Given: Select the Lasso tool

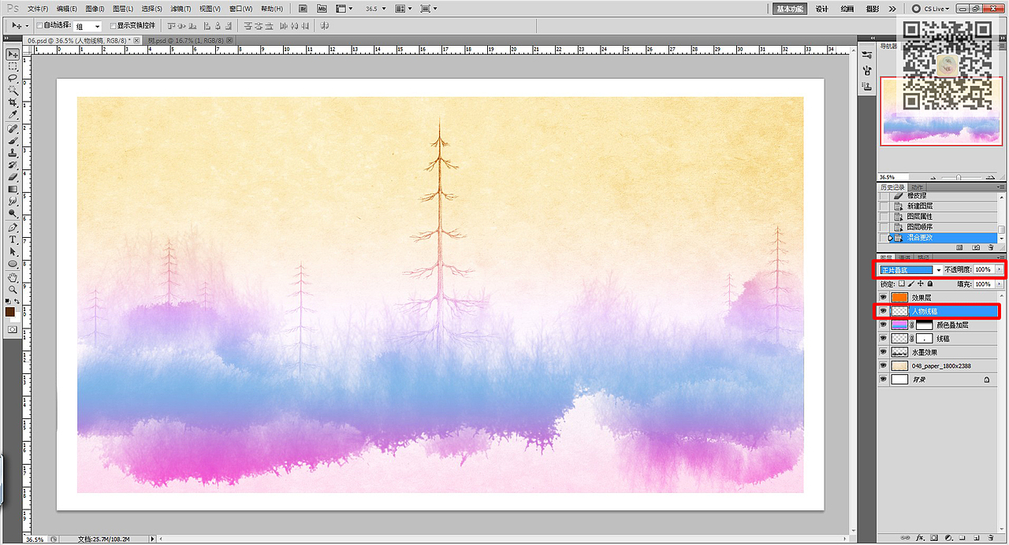Looking at the screenshot, I should tap(13, 78).
